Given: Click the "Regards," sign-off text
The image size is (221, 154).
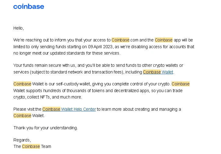Looking at the screenshot, I should (x=22, y=140).
